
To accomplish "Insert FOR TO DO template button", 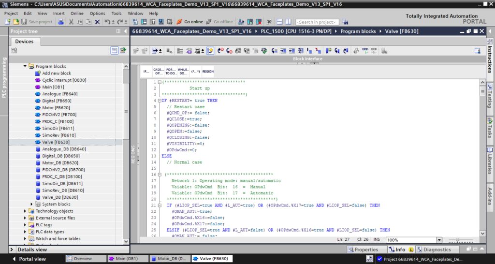I will (x=171, y=72).
